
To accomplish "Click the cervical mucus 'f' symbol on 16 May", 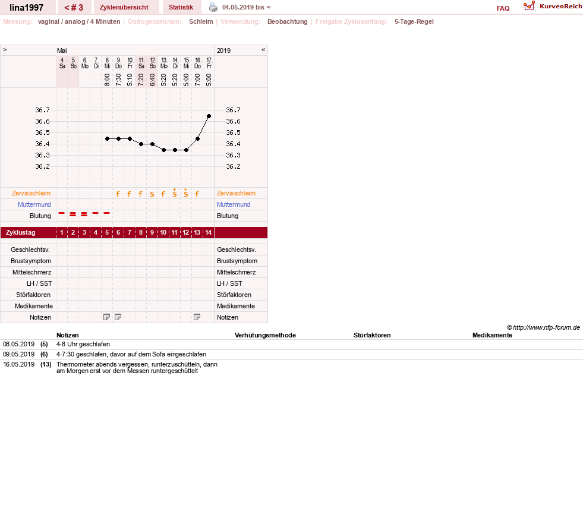I will point(197,194).
